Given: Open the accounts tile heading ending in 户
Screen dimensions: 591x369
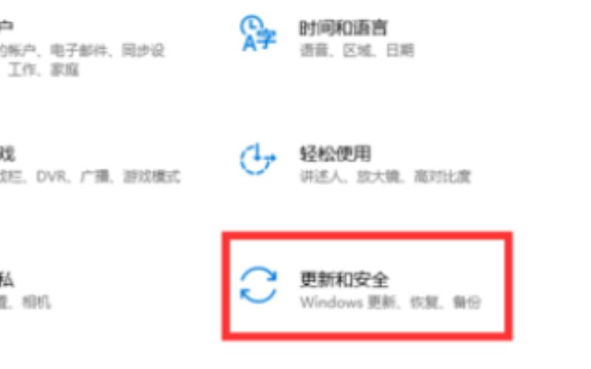Looking at the screenshot, I should pos(7,26).
